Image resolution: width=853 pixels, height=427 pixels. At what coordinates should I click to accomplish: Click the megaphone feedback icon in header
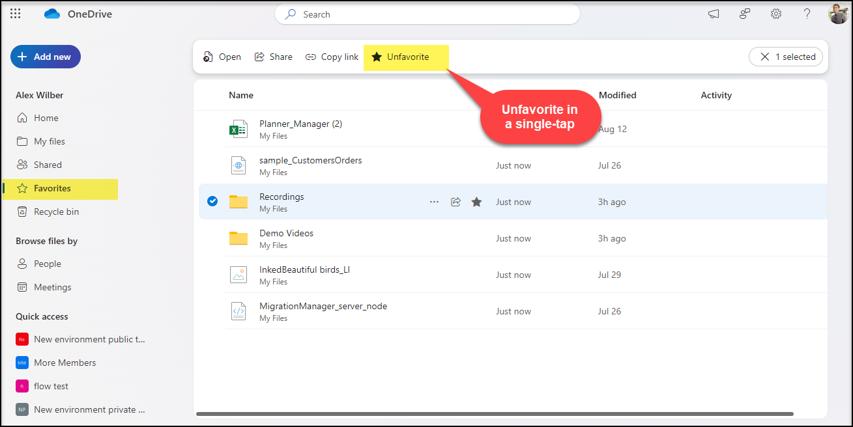coord(714,14)
